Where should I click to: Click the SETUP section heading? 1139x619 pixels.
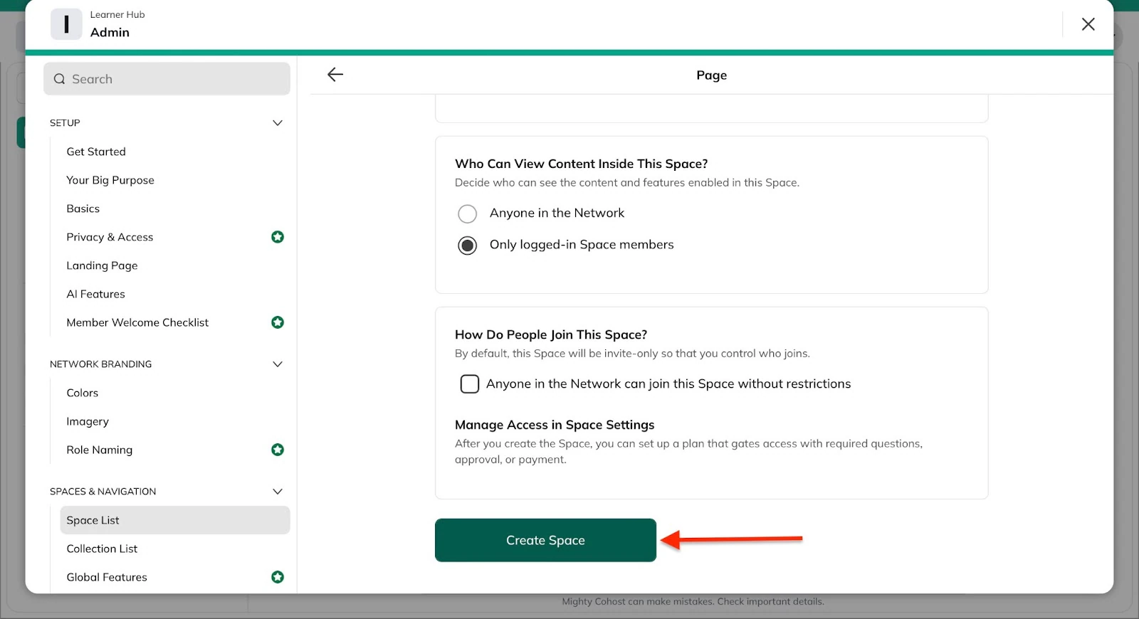[65, 123]
